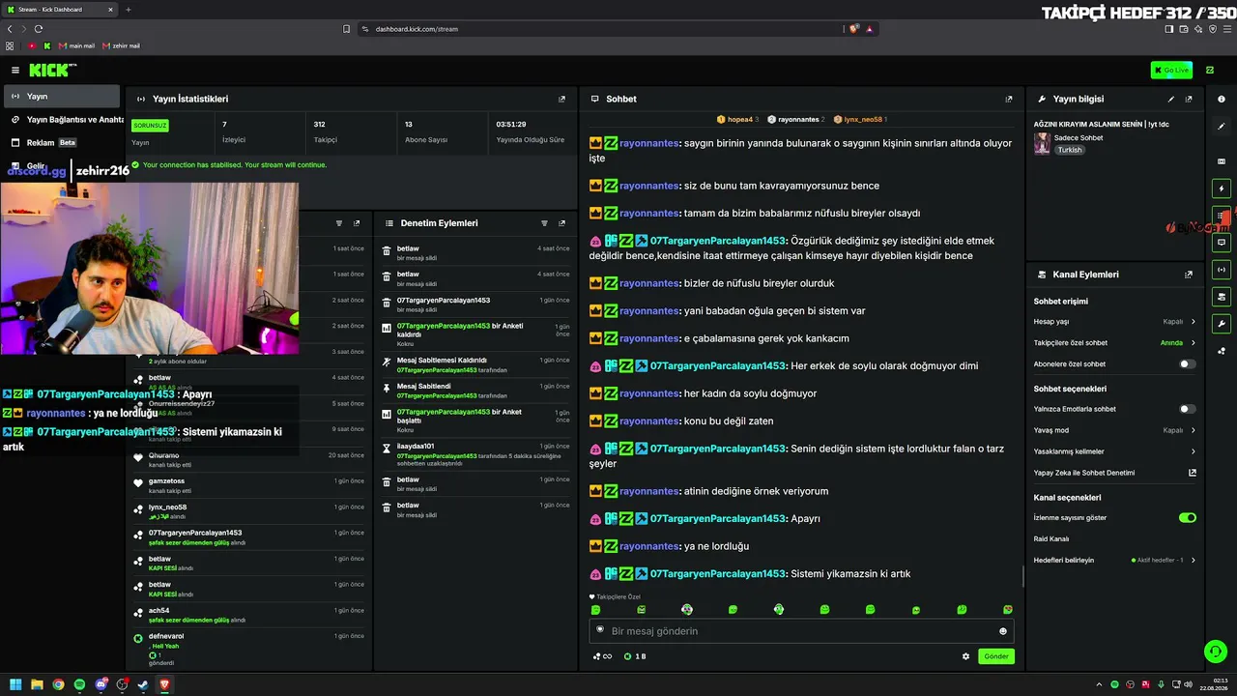Toggle Abonelere özel sohbet switch

1187,364
